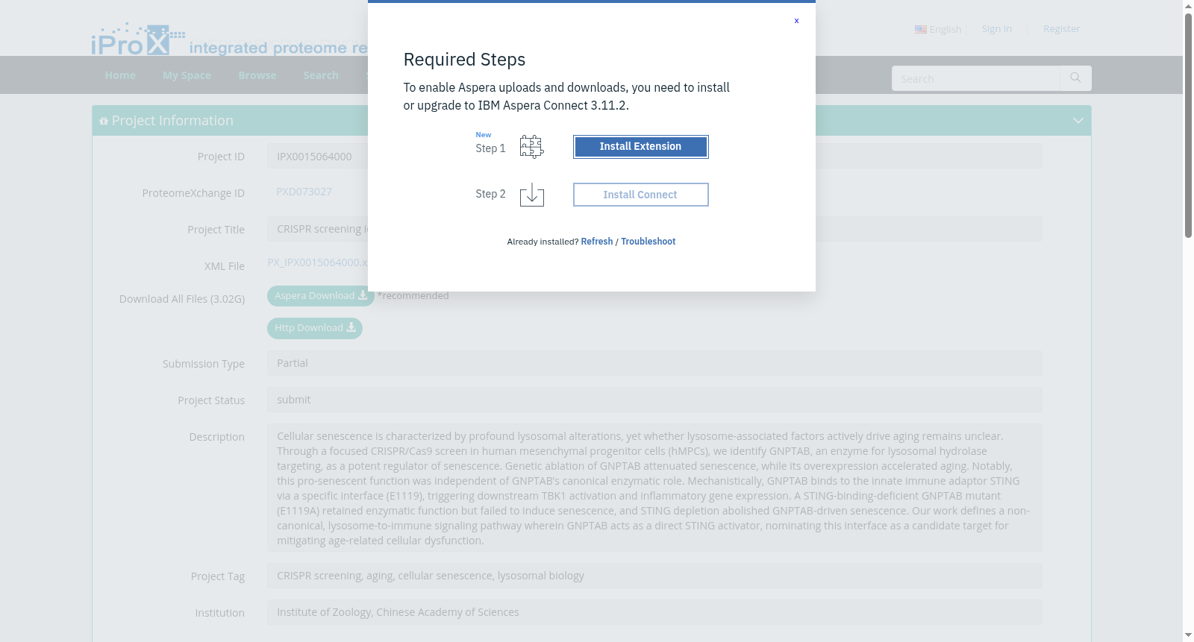Click the Install Extension button

pyautogui.click(x=640, y=147)
